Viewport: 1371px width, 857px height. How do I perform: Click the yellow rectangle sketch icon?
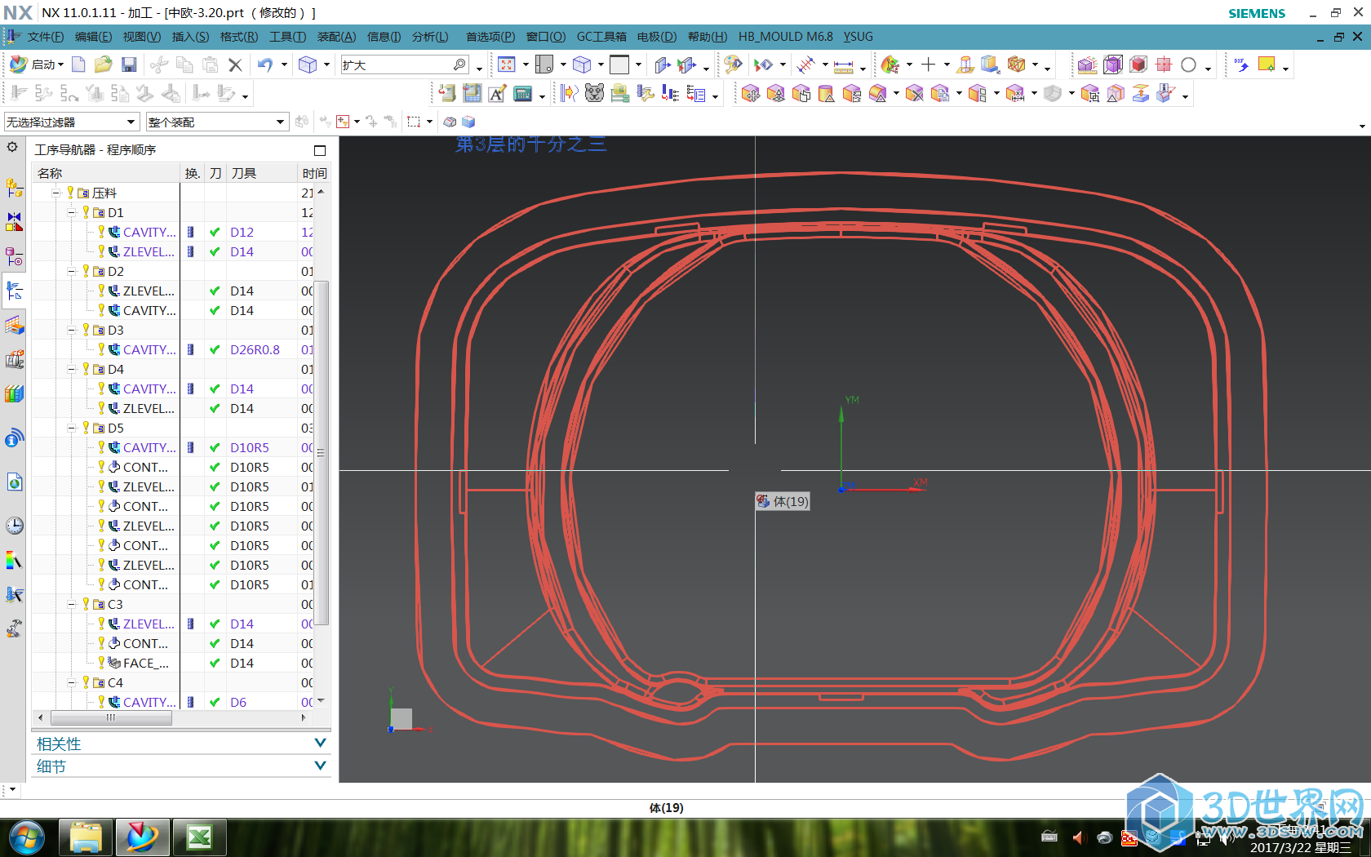point(1267,64)
